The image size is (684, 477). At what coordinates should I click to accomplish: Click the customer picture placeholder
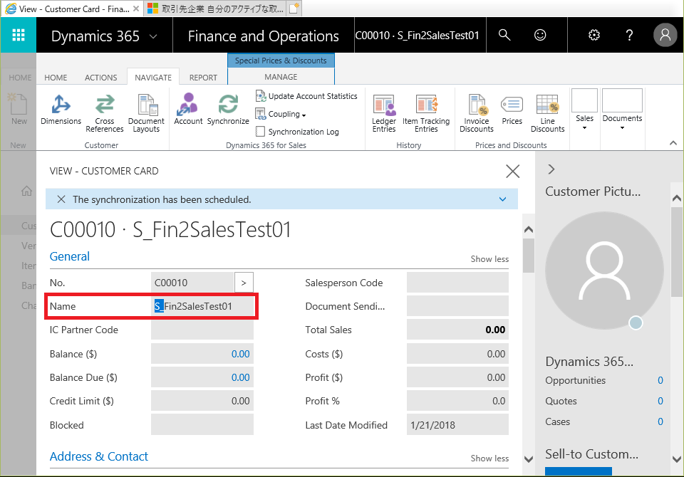pos(604,271)
